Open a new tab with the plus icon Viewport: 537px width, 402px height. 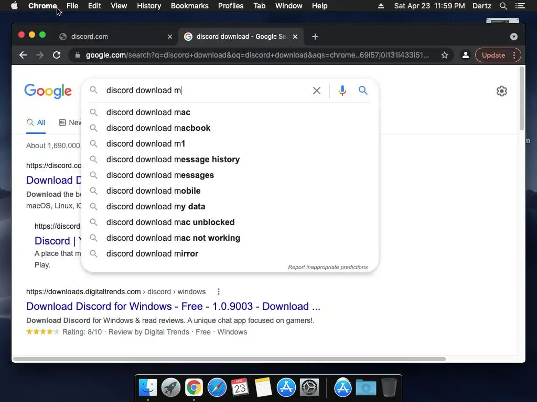point(315,37)
